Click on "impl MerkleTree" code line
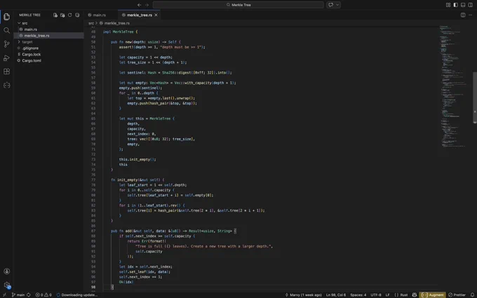The height and width of the screenshot is (298, 477). pyautogui.click(x=120, y=32)
